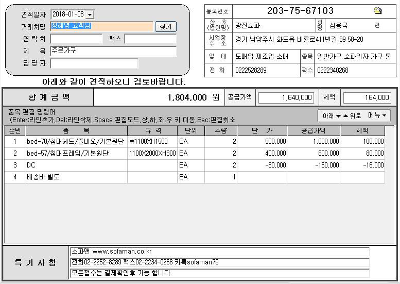Click the folder icon beside the registration number

[x=377, y=11]
